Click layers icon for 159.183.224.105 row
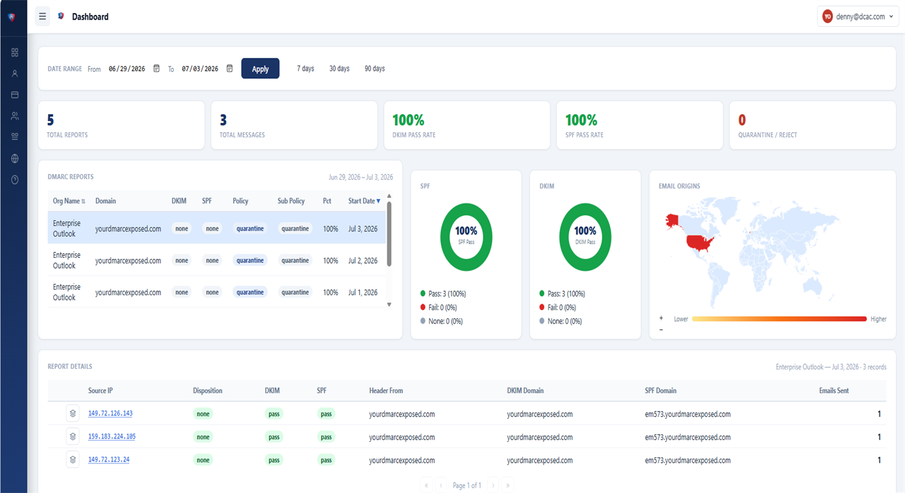 (x=72, y=436)
